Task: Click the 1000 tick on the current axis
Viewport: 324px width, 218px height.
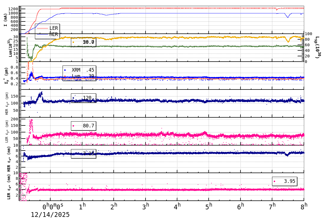Action: tap(13, 13)
